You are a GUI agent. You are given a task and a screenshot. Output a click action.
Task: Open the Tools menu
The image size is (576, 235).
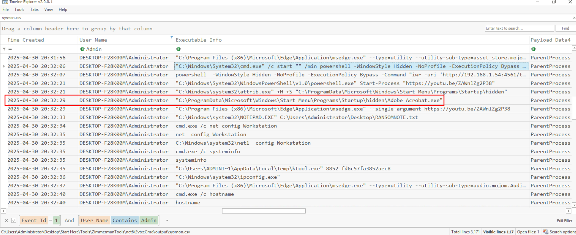[x=19, y=9]
